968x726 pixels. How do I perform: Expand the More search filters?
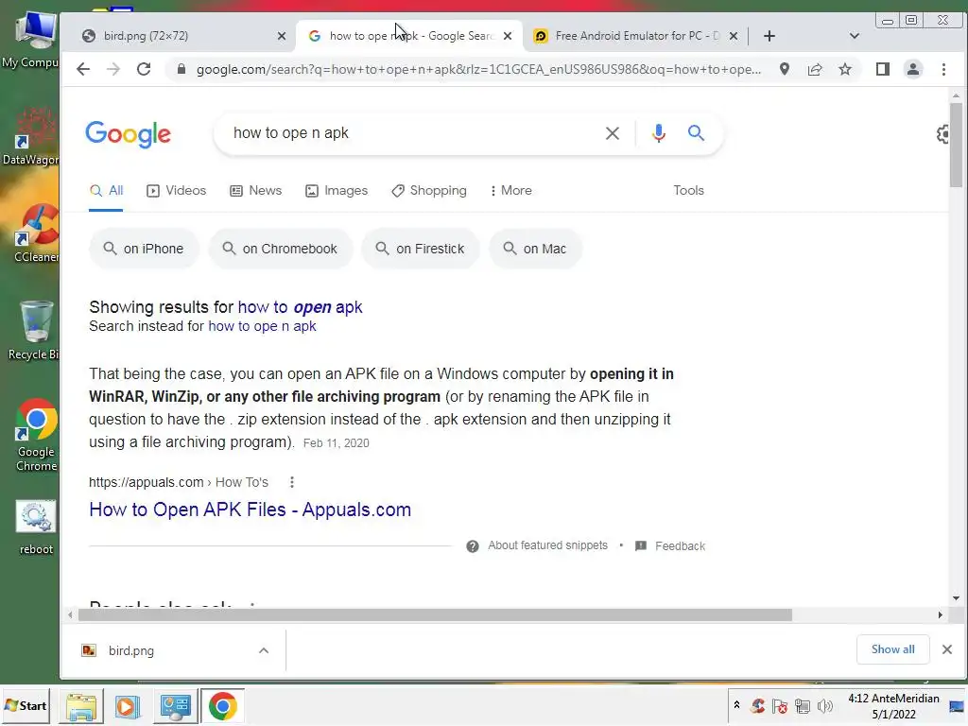[x=510, y=191]
